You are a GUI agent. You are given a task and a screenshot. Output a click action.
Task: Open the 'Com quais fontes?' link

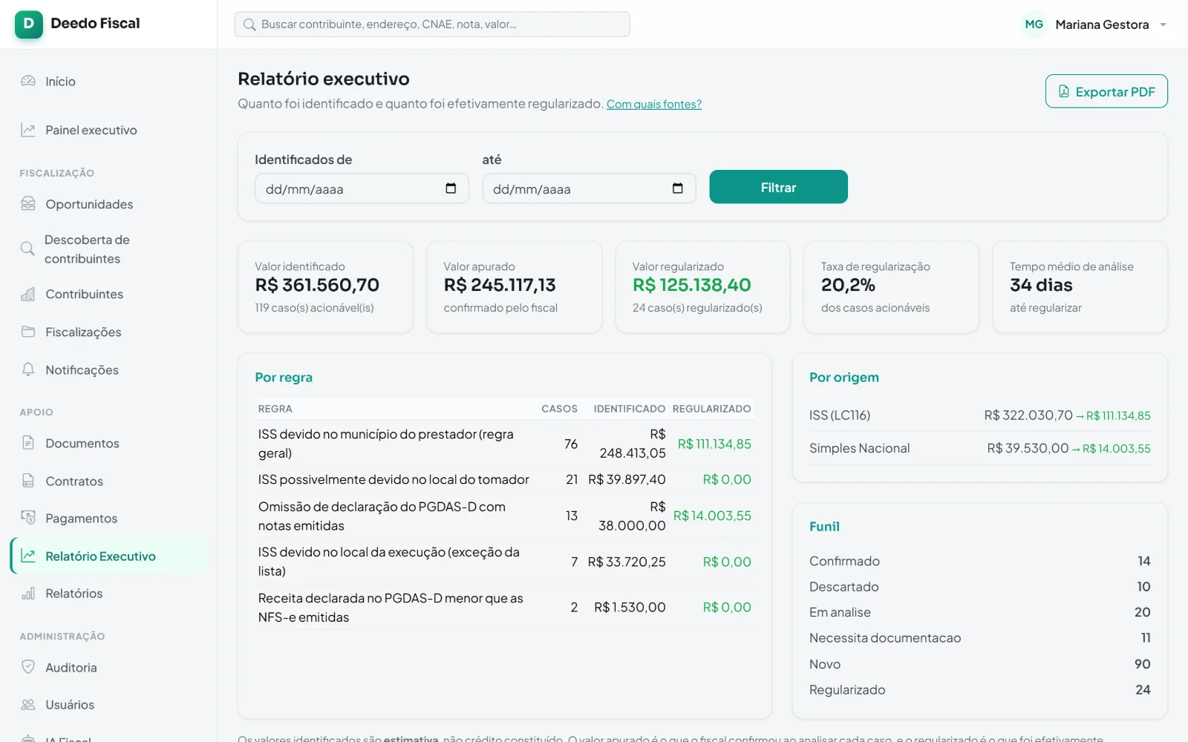tap(654, 104)
